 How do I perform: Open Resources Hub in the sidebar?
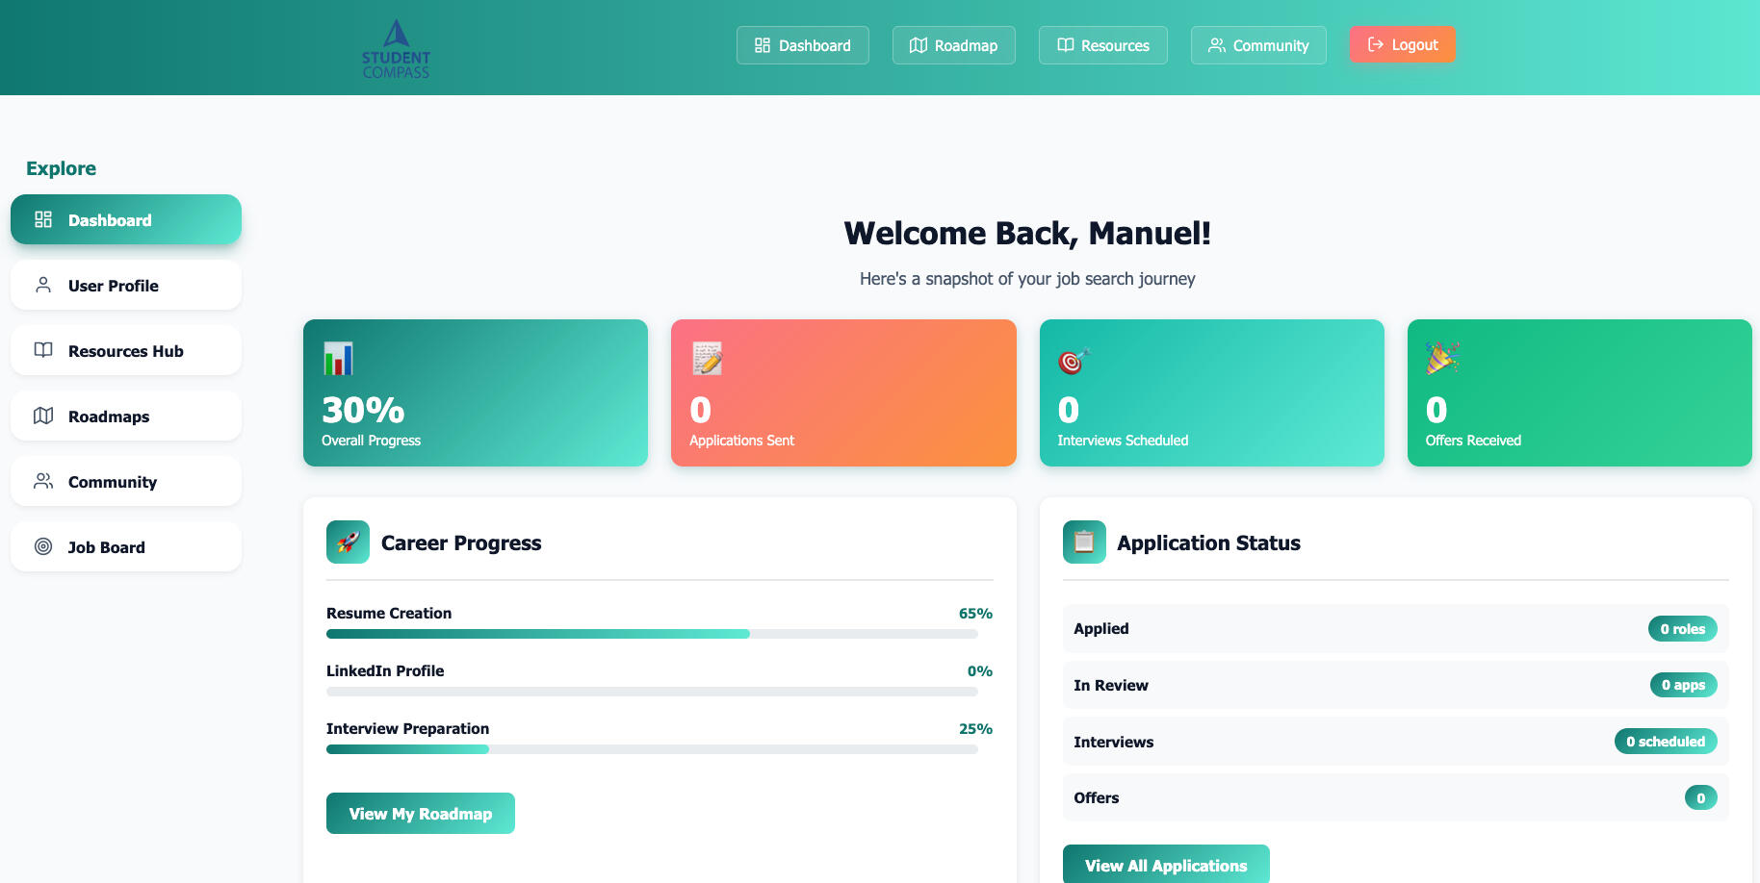click(x=126, y=351)
